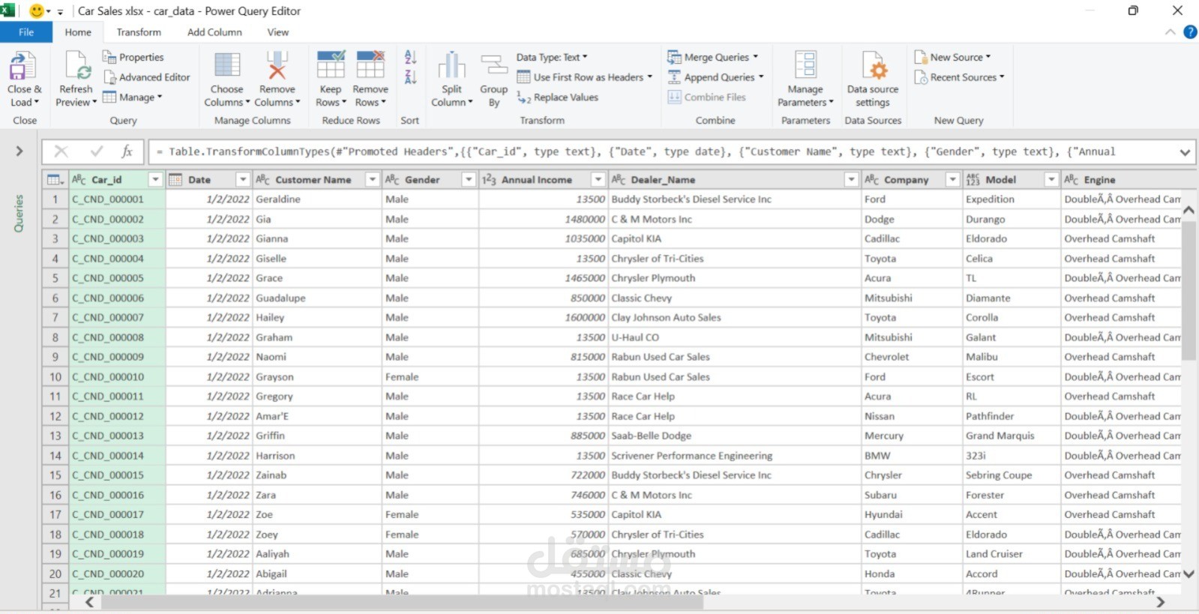Open the Model column filter dropdown

[x=1051, y=180]
